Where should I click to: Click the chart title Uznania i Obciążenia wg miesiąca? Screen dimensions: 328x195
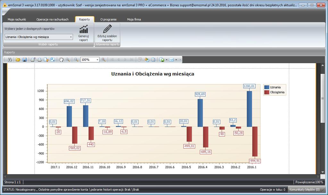click(153, 74)
